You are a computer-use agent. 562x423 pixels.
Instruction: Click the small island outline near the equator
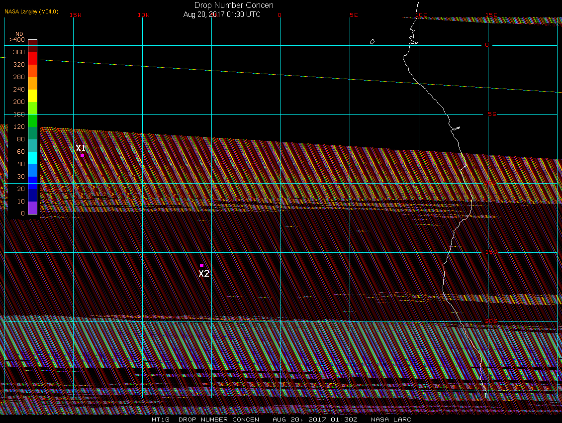(372, 42)
